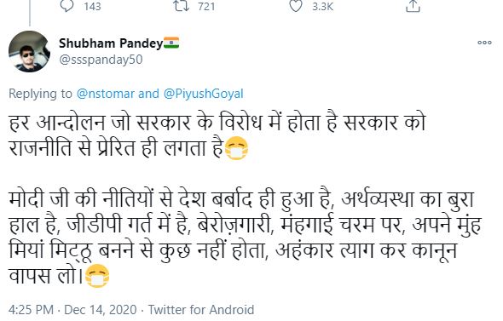Open the three-dot more options menu
The image size is (503, 321).
coord(484,43)
